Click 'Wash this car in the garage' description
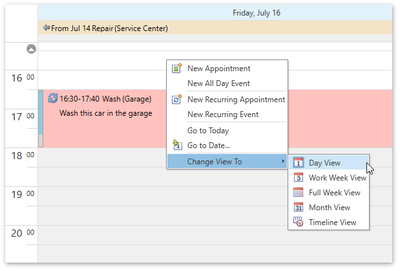The image size is (400, 271). (105, 113)
